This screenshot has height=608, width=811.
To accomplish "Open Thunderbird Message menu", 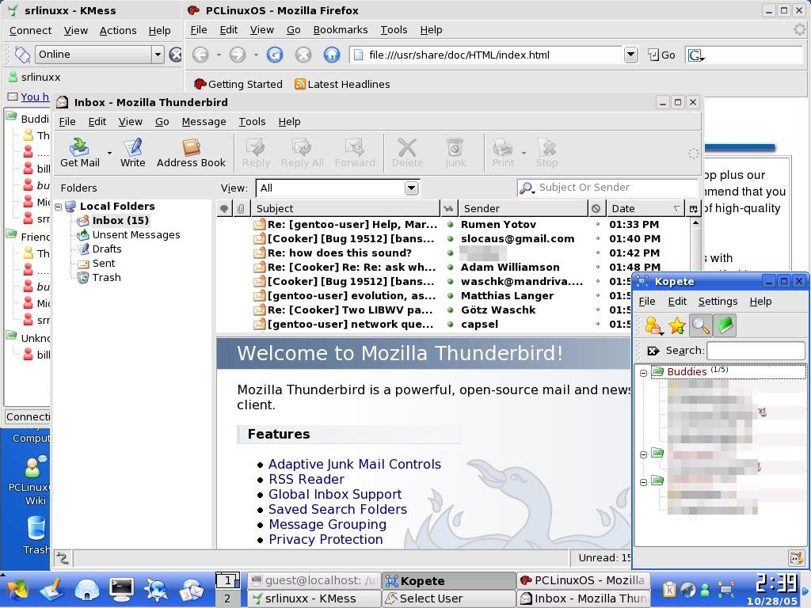I will [204, 122].
